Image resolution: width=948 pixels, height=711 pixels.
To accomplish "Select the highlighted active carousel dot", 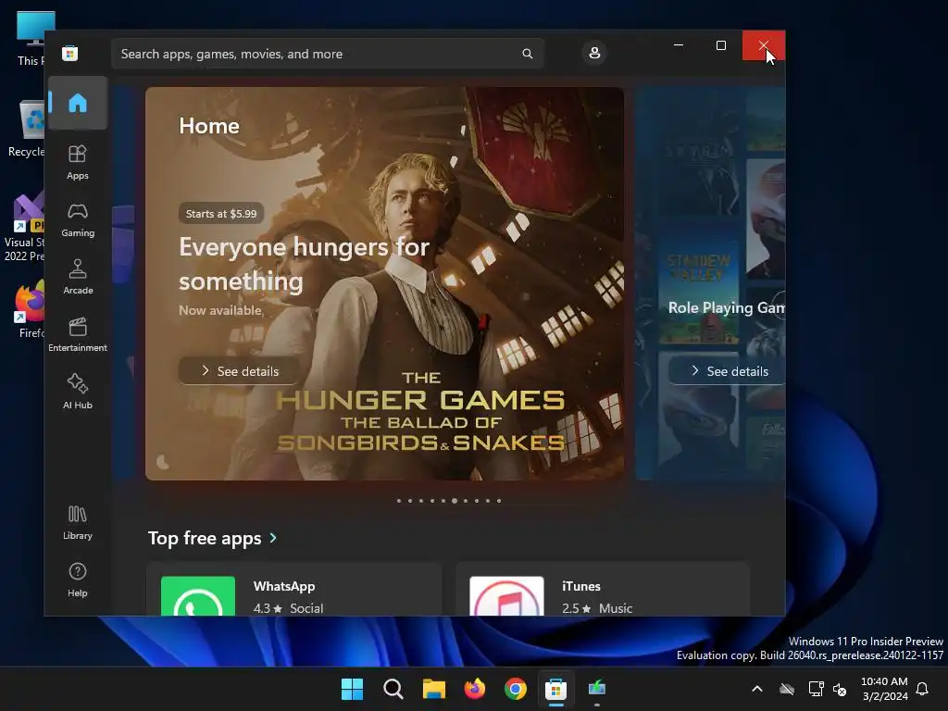I will [455, 501].
